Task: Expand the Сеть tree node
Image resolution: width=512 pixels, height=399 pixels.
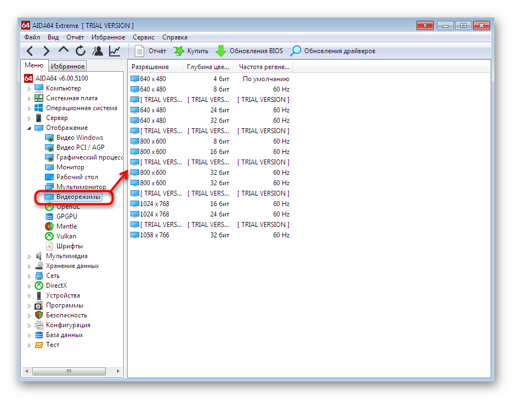Action: coord(29,276)
